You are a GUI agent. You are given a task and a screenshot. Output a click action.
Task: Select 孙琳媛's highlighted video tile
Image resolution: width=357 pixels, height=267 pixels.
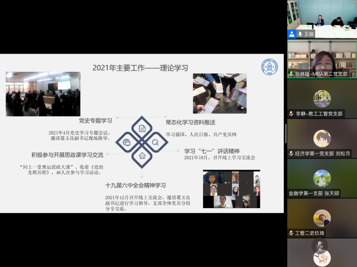pos(322,58)
